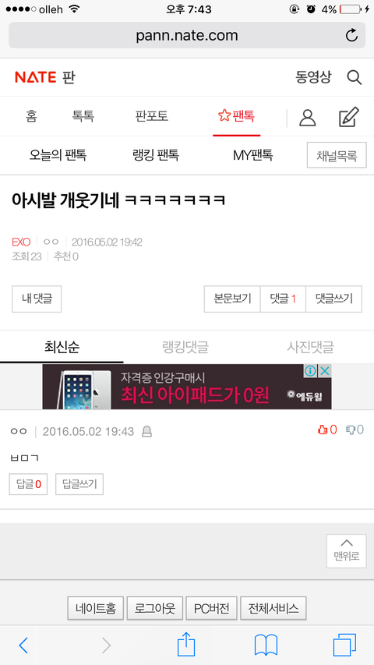The height and width of the screenshot is (665, 374).
Task: Open the user profile icon
Action: coord(308,118)
